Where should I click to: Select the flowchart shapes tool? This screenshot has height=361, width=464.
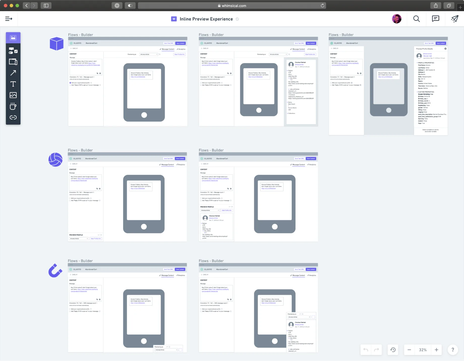coord(13,51)
